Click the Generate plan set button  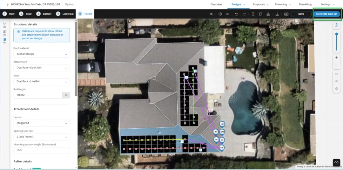click(x=326, y=14)
